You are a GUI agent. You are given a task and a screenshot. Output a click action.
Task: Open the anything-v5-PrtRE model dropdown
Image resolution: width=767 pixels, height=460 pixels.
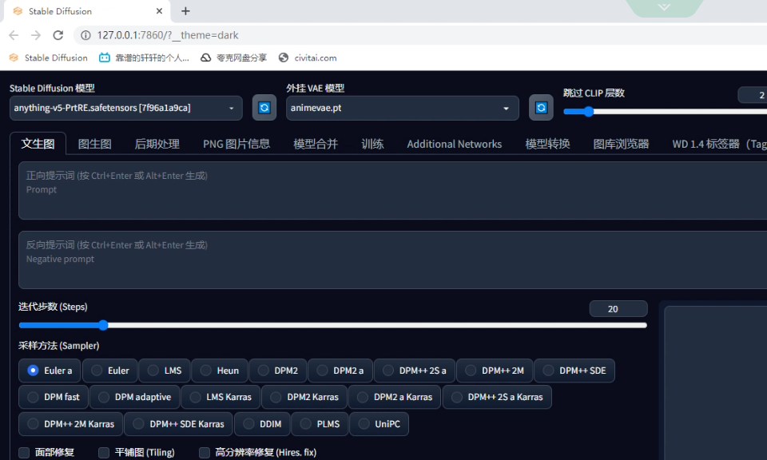point(124,107)
